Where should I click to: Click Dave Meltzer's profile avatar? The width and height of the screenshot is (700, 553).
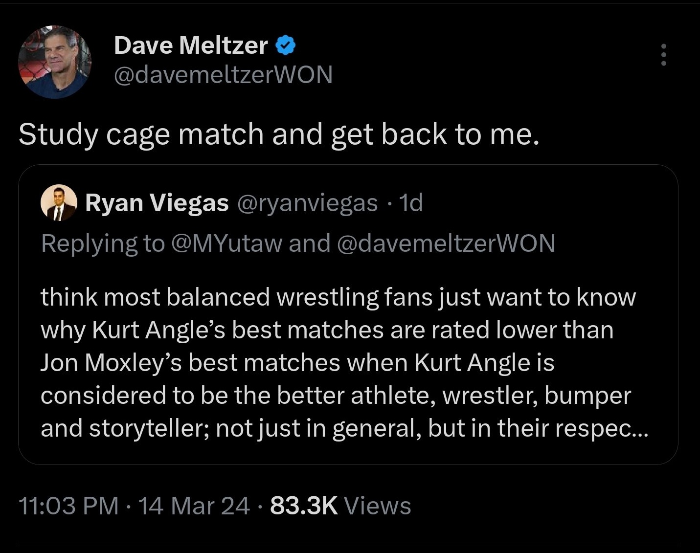click(55, 62)
